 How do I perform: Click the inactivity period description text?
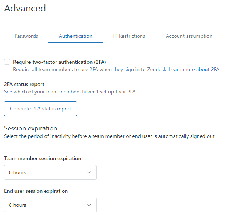click(x=110, y=136)
